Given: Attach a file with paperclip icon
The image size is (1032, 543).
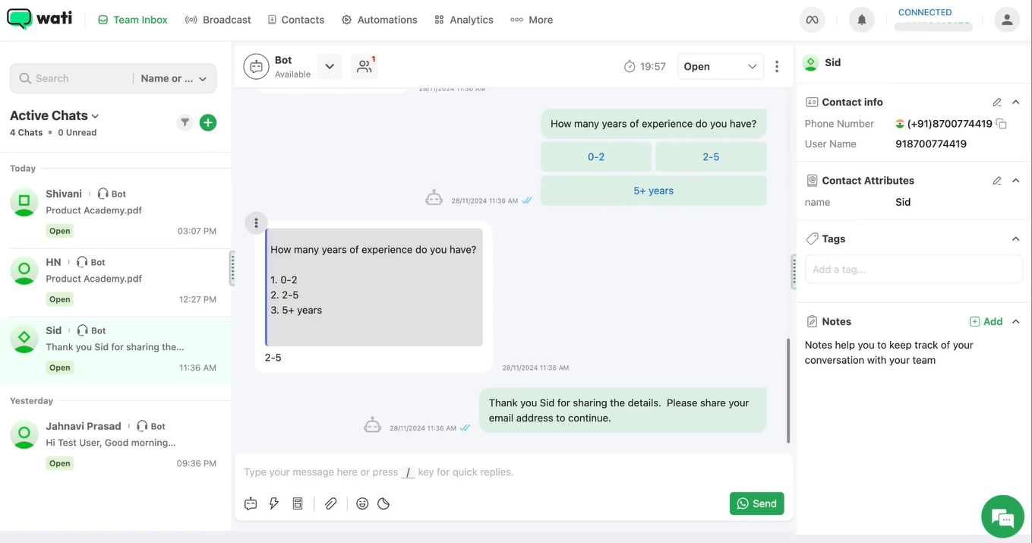Looking at the screenshot, I should click(330, 504).
